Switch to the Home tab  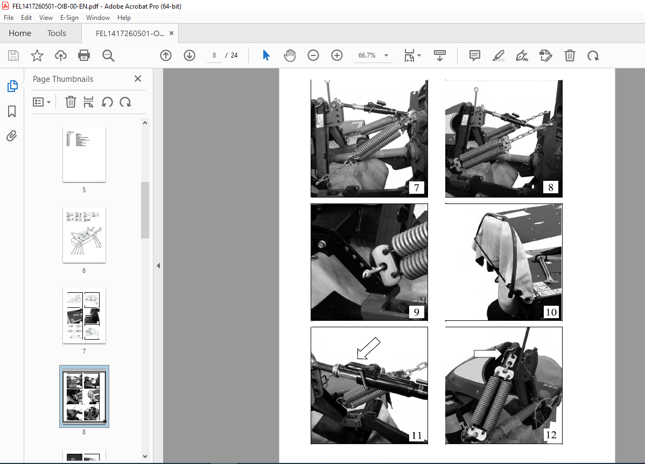click(20, 33)
